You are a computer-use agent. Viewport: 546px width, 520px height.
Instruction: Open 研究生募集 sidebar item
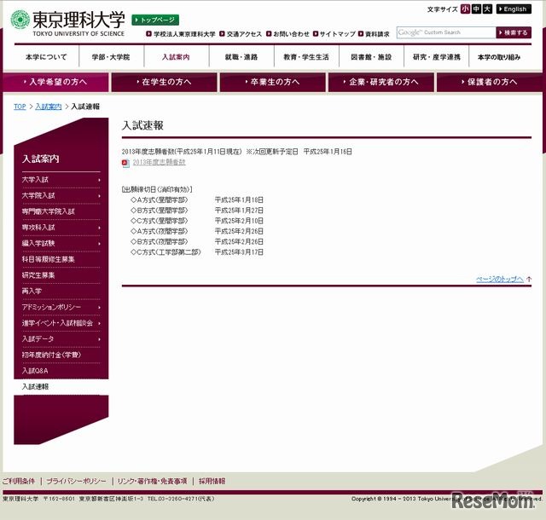point(61,275)
